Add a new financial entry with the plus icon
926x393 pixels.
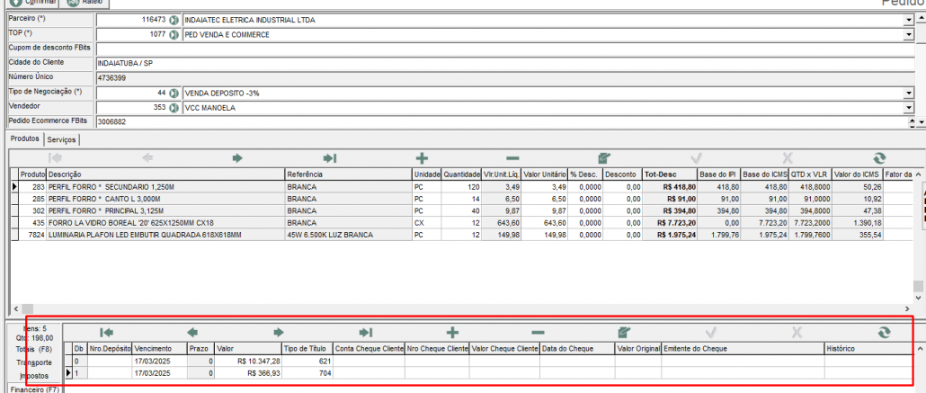[x=452, y=332]
